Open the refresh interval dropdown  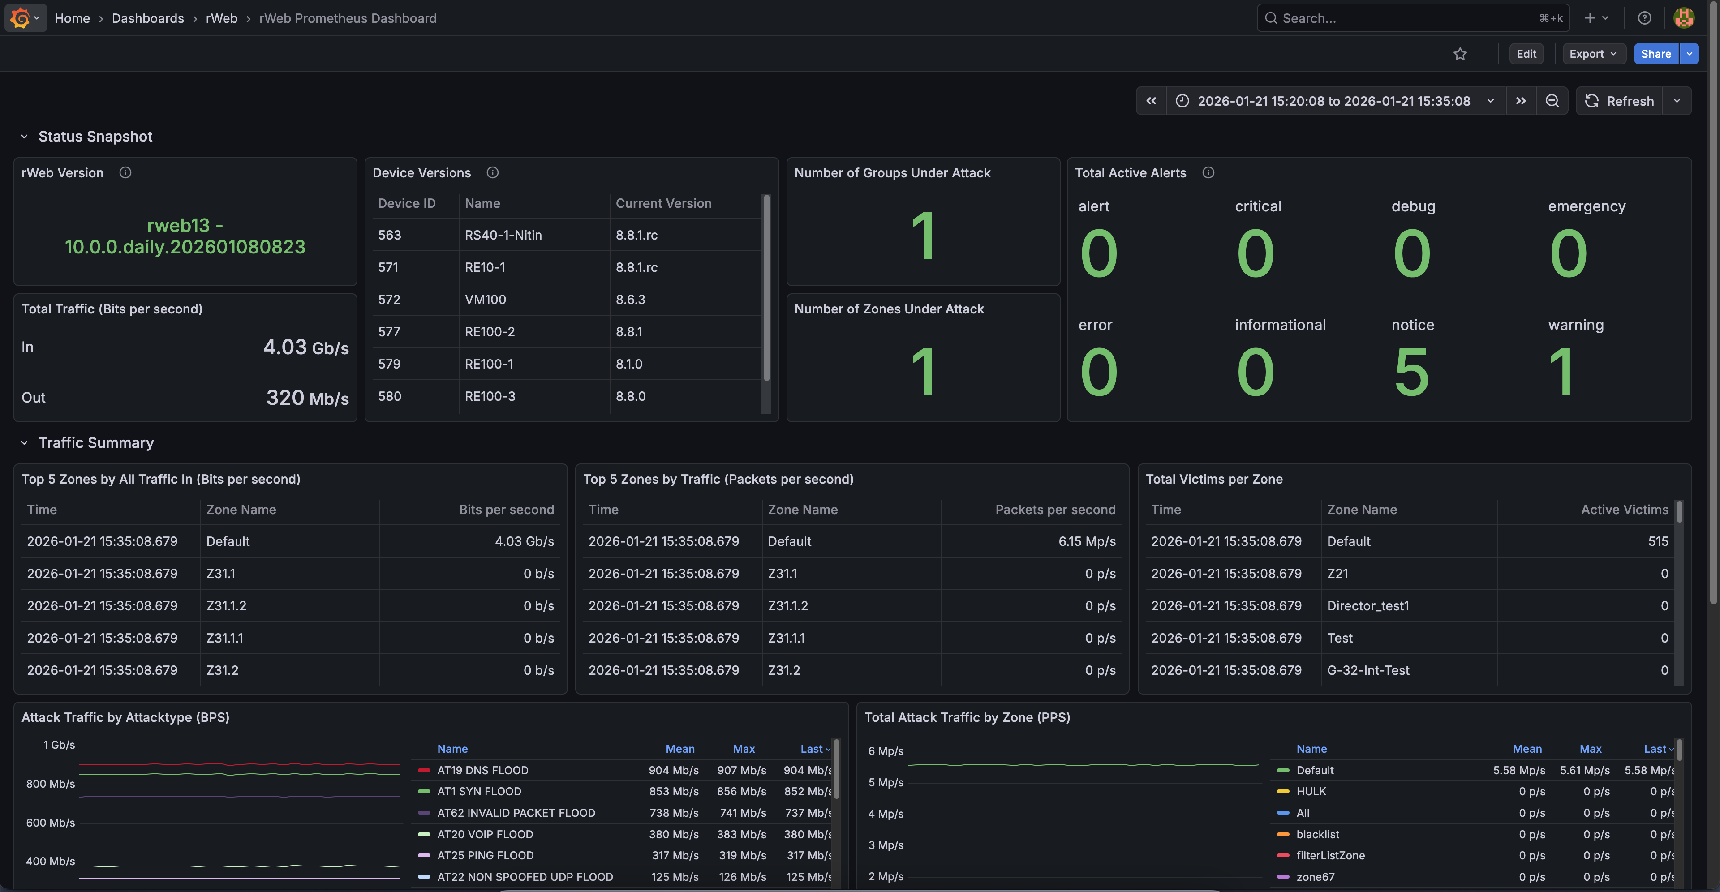tap(1677, 101)
